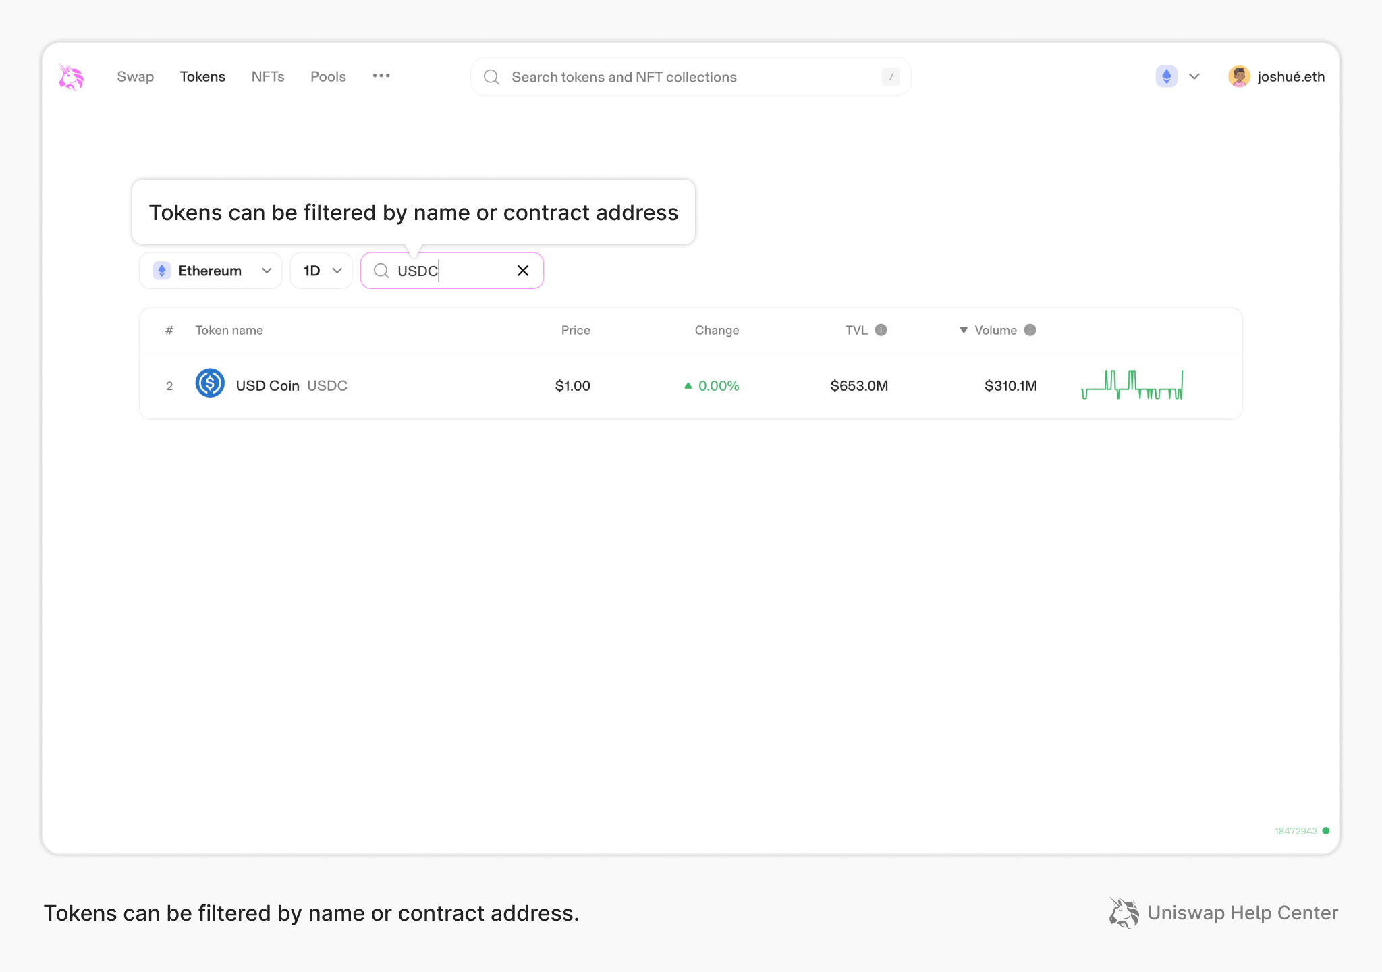Click the magnifier icon in the token filter
The image size is (1382, 972).
[381, 271]
